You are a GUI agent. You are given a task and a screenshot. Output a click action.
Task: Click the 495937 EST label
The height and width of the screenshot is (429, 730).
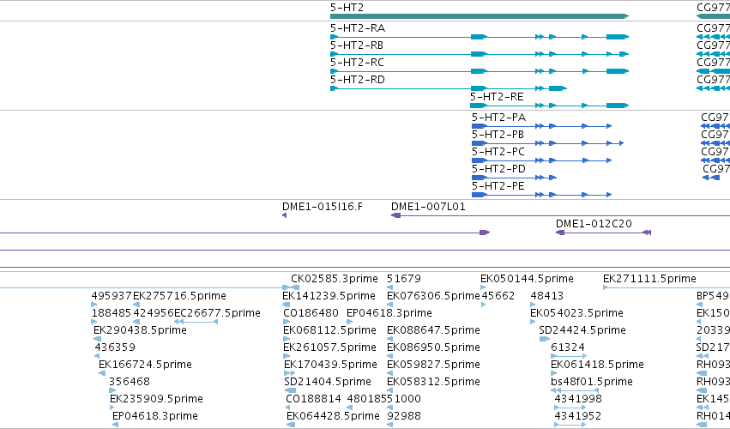(x=112, y=296)
